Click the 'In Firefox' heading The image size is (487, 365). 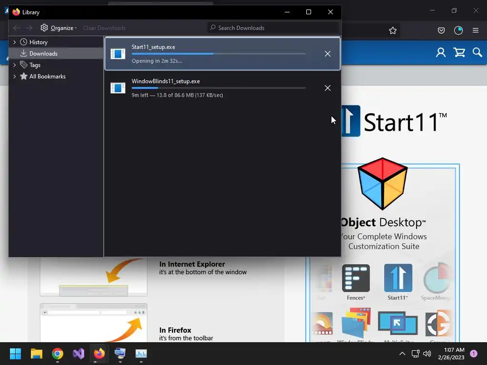pyautogui.click(x=175, y=330)
